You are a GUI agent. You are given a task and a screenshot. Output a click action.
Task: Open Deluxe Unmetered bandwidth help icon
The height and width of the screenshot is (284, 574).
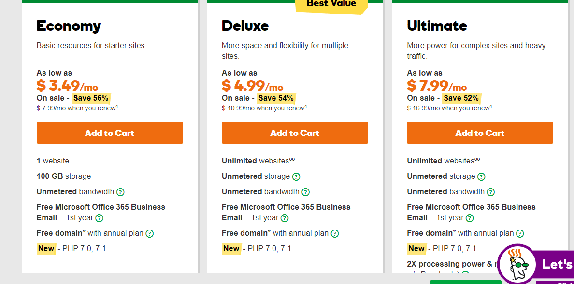click(x=305, y=192)
